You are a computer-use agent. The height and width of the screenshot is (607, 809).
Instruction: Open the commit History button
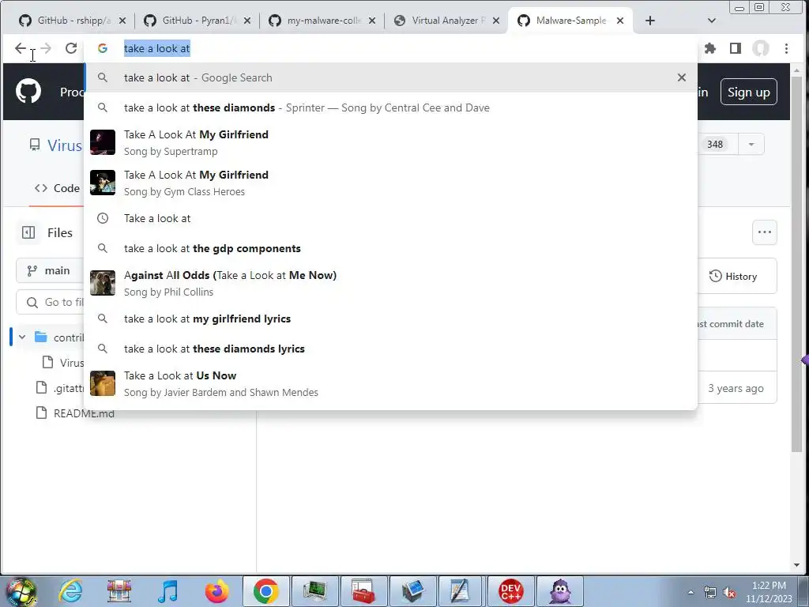pyautogui.click(x=733, y=276)
